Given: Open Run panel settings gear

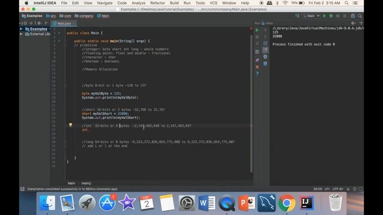Looking at the screenshot, I should 352,23.
